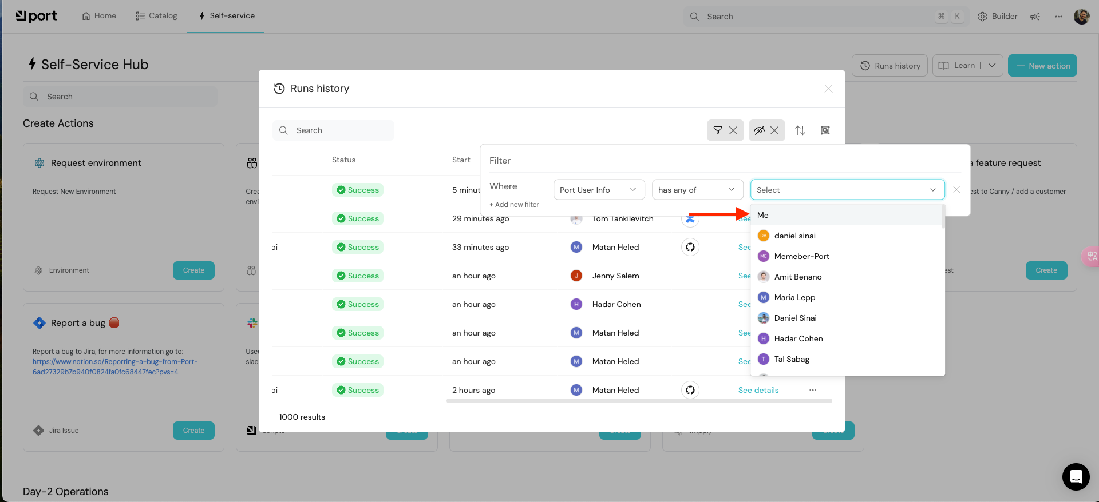Click the New action button

coord(1042,66)
